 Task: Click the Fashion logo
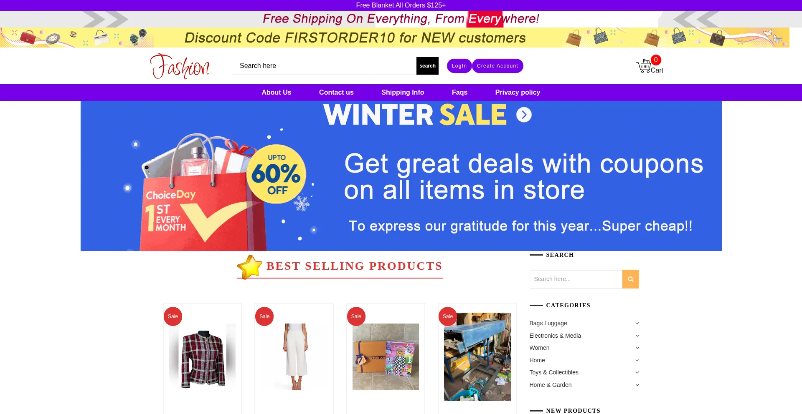click(x=180, y=66)
